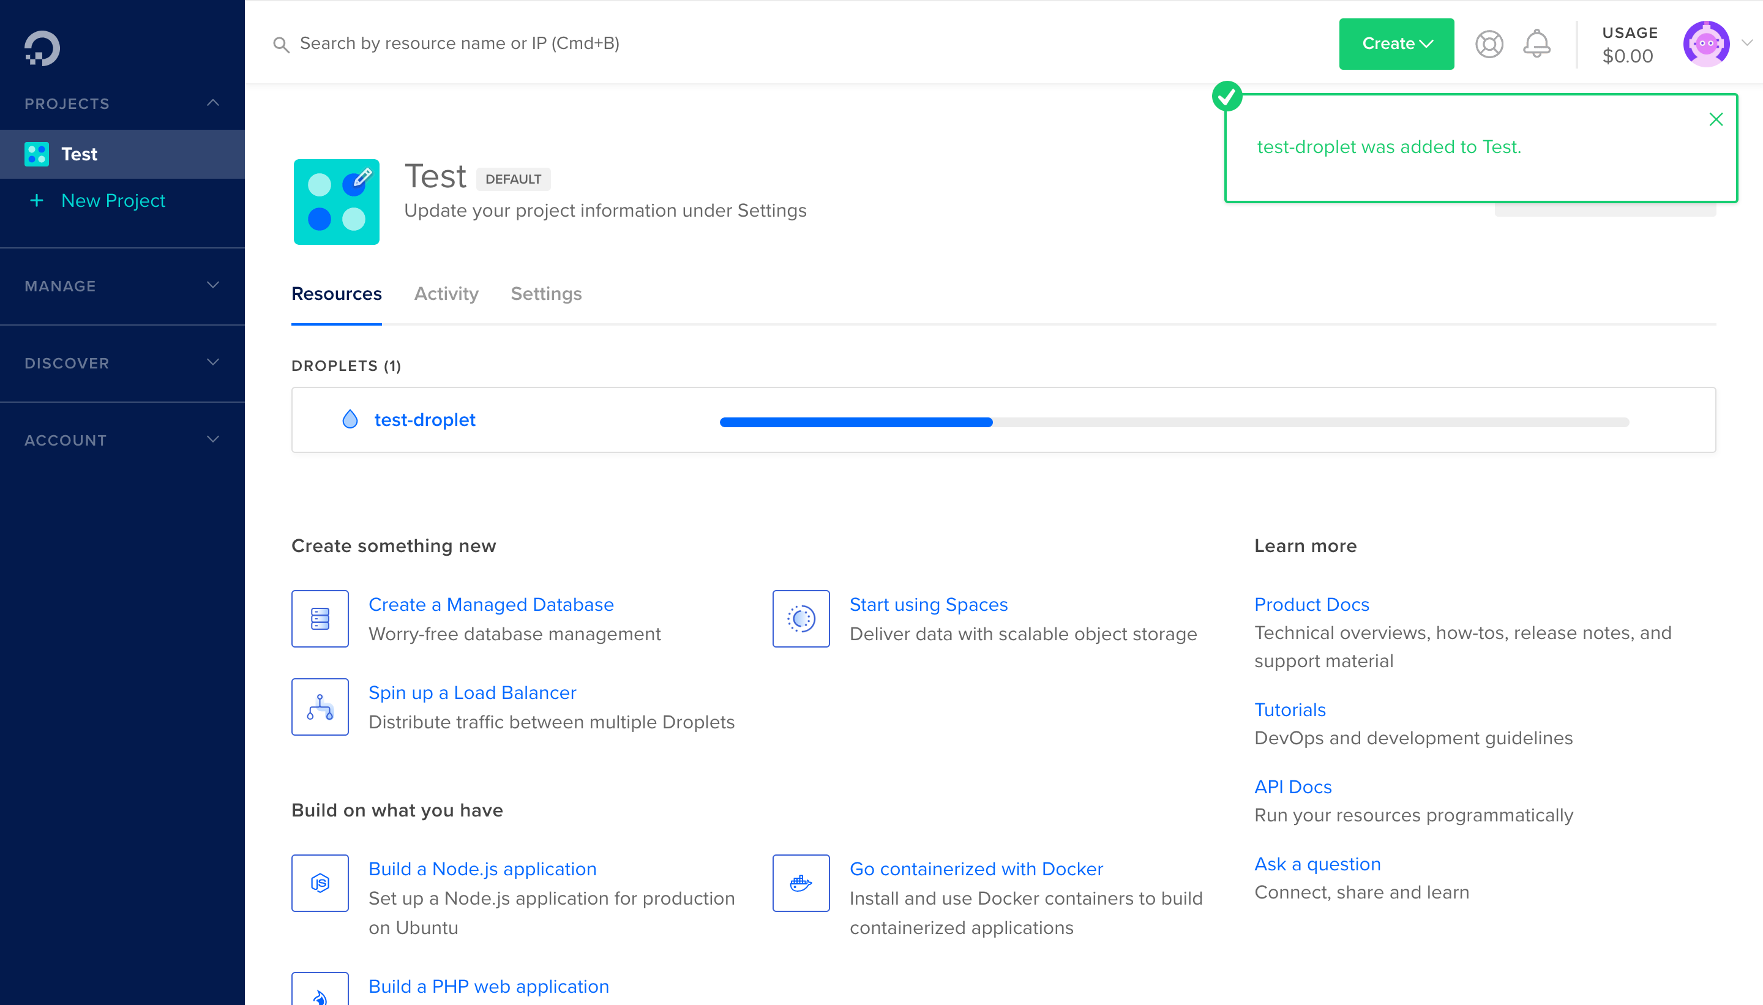Open the Create dropdown button
Viewport: 1763px width, 1005px height.
point(1396,44)
